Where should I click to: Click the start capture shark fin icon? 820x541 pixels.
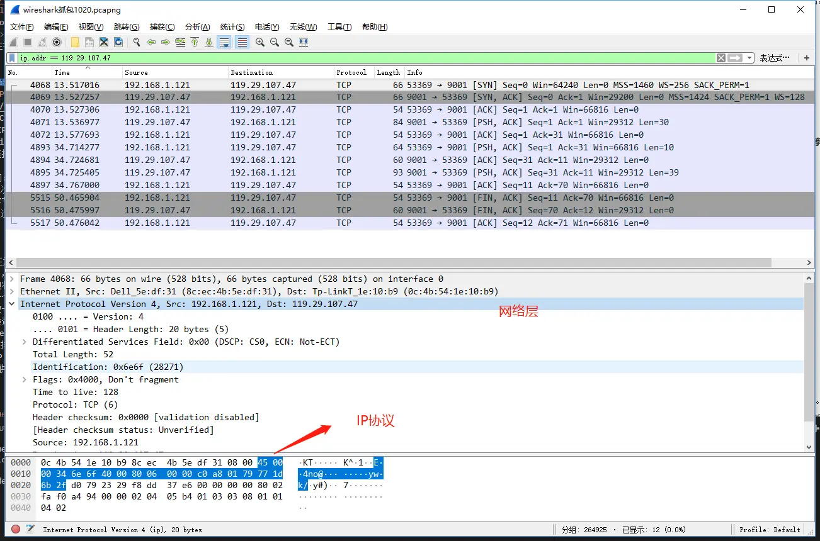[x=13, y=42]
